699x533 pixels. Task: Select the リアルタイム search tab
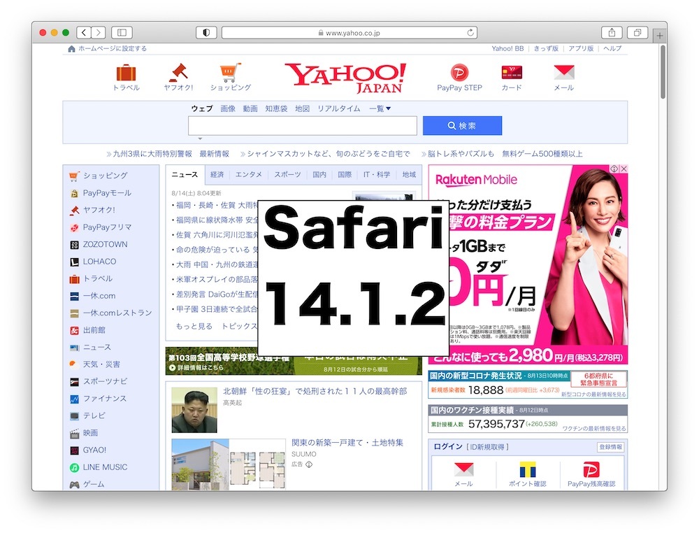pos(339,108)
